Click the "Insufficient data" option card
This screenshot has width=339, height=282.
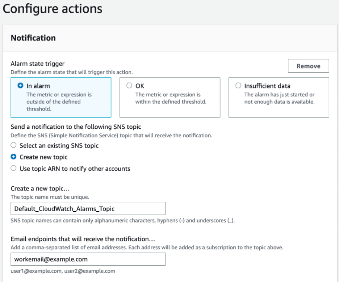(x=279, y=97)
